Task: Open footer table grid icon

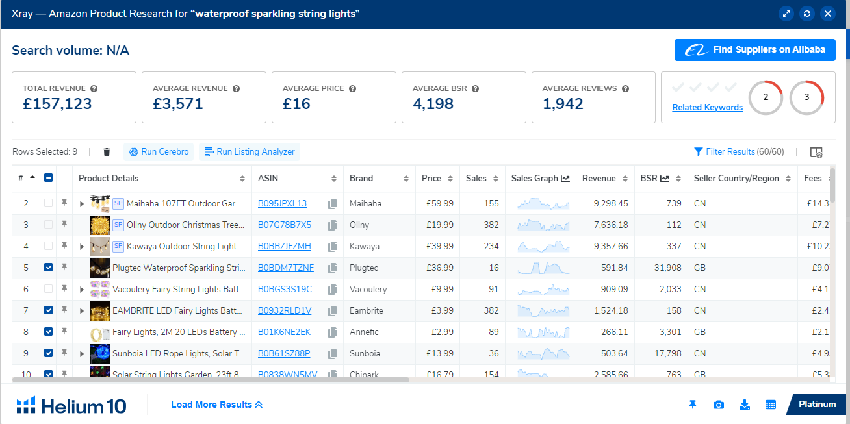Action: click(771, 405)
